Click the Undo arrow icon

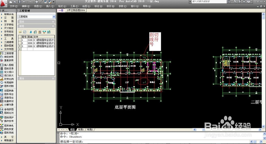tap(24, 2)
